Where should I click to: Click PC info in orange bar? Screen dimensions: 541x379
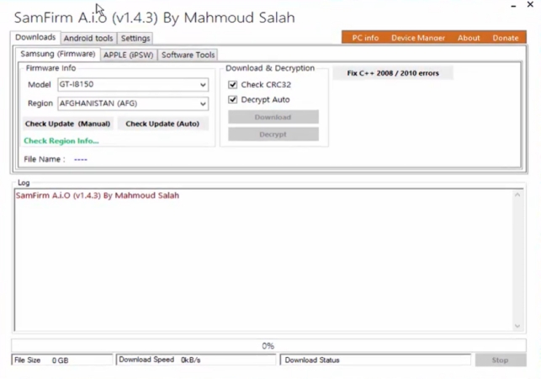pyautogui.click(x=365, y=38)
